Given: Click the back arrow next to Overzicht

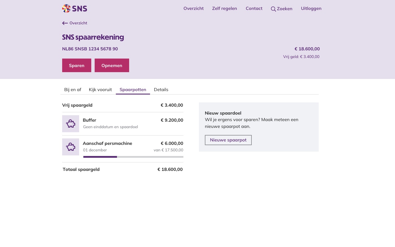Looking at the screenshot, I should [65, 23].
